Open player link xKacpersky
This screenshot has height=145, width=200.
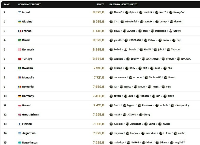182,105
